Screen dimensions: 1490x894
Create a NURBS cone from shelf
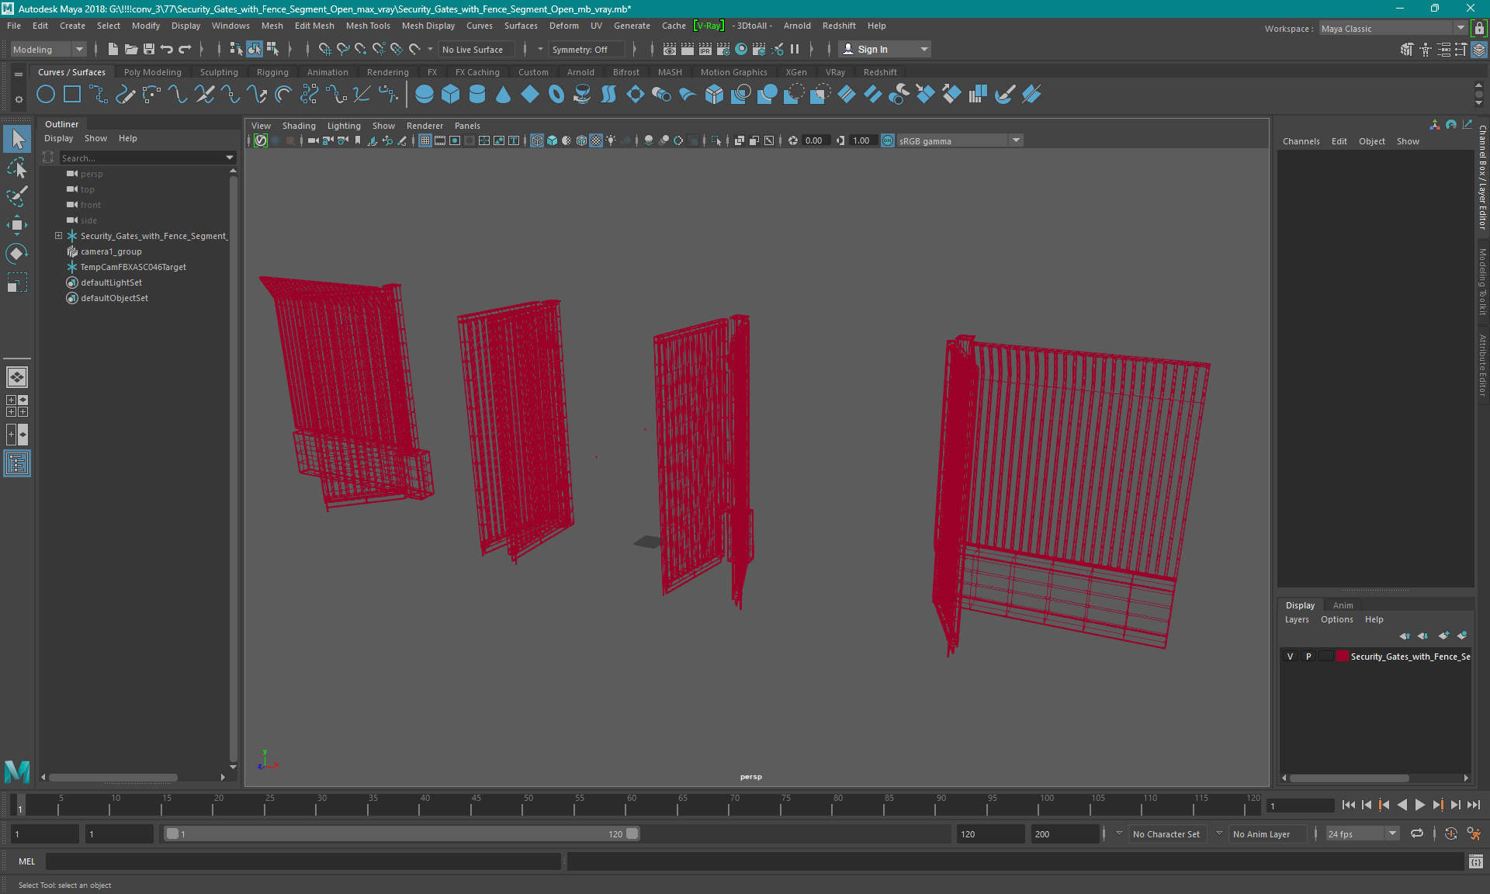point(504,95)
